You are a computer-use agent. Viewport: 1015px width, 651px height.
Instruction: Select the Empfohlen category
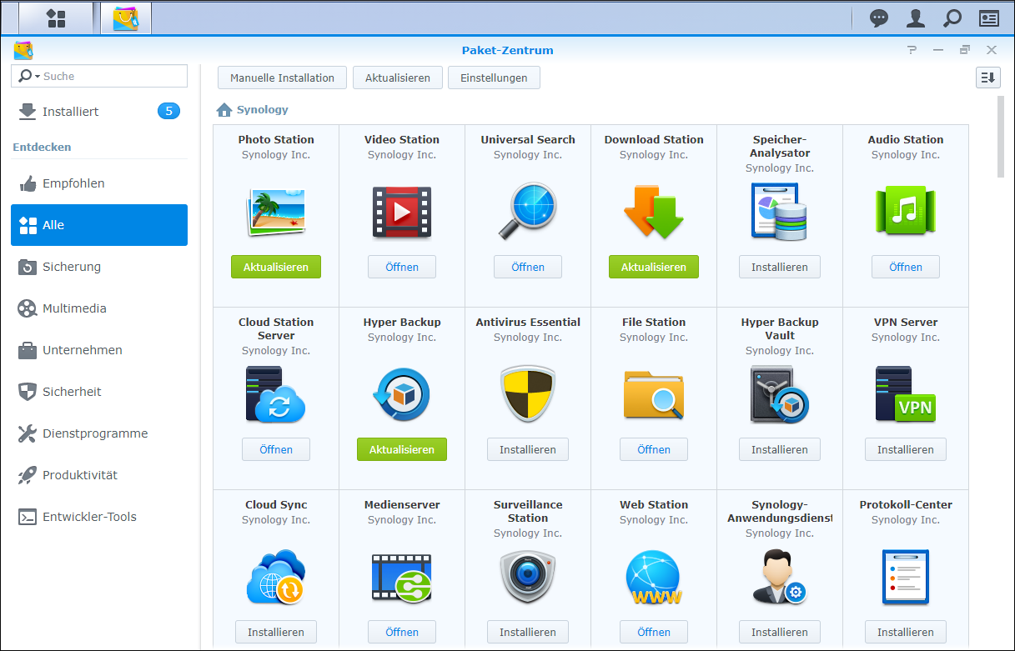99,183
